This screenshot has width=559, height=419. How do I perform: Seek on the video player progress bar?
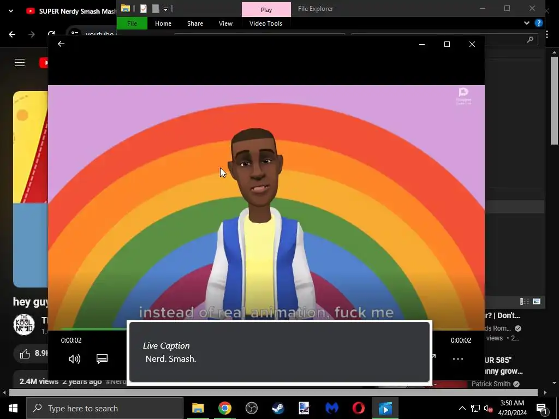point(266,329)
